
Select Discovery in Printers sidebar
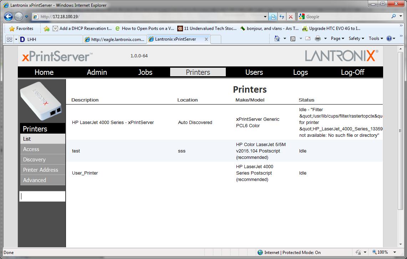35,160
